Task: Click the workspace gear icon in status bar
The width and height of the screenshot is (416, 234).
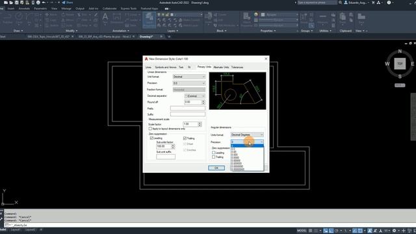Action: (x=395, y=231)
